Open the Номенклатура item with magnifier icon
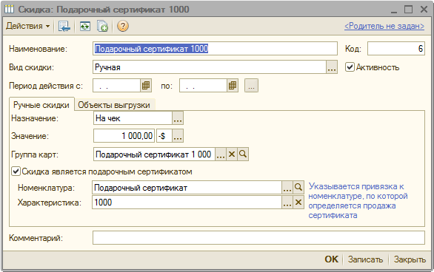The height and width of the screenshot is (272, 434). point(298,188)
